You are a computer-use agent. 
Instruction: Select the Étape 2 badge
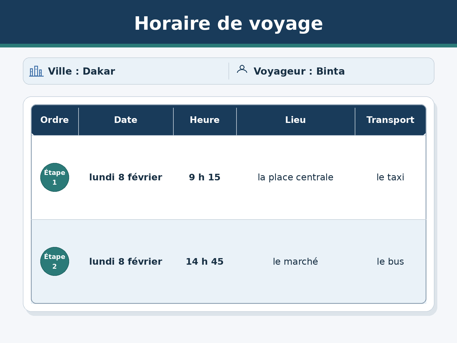tap(55, 261)
